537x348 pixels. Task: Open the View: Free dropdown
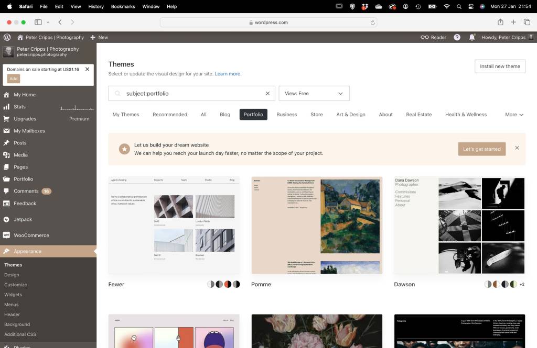click(x=314, y=94)
